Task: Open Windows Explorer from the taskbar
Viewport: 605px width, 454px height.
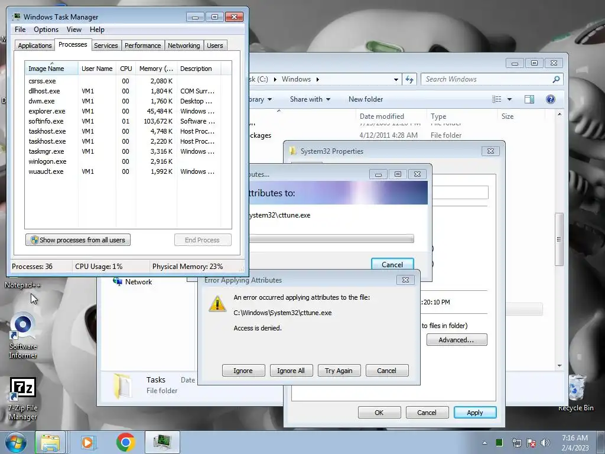Action: coord(50,442)
